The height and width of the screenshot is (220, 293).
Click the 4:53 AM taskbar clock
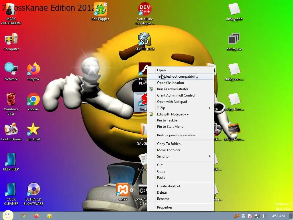click(x=278, y=216)
